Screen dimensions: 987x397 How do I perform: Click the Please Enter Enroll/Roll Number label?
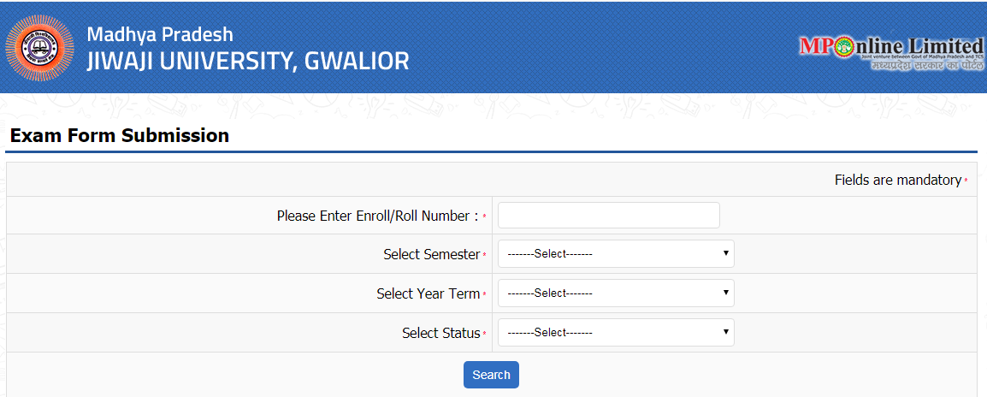tap(377, 216)
